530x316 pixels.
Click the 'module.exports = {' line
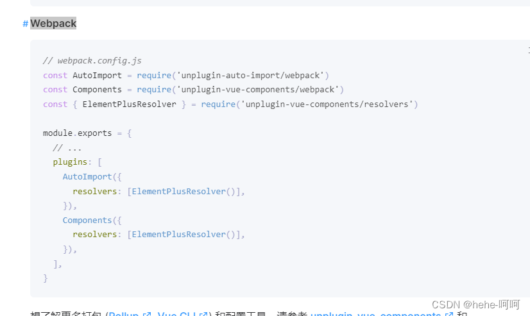coord(87,133)
